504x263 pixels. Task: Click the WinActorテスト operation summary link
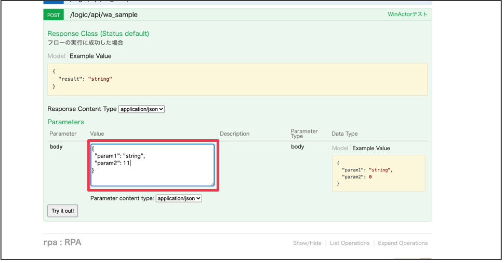[x=407, y=14]
